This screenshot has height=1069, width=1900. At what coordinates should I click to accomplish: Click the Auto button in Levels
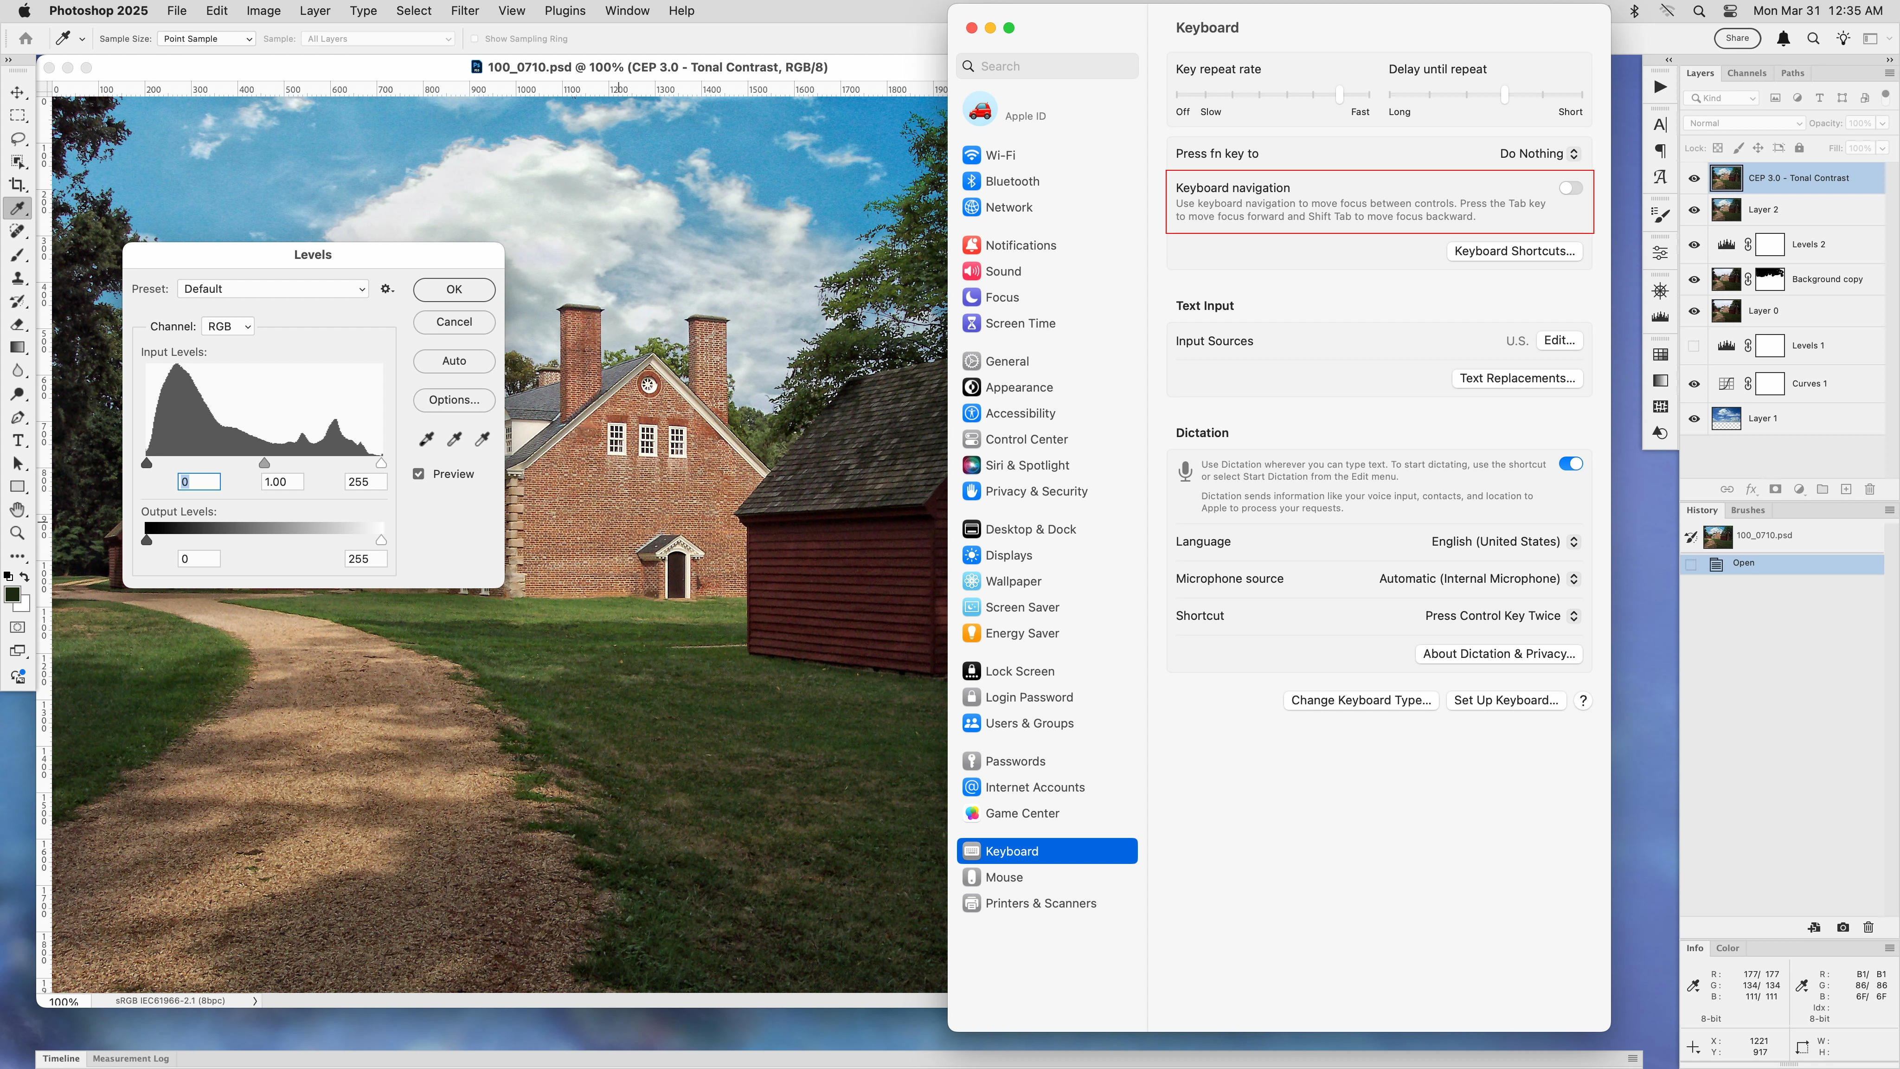coord(454,361)
